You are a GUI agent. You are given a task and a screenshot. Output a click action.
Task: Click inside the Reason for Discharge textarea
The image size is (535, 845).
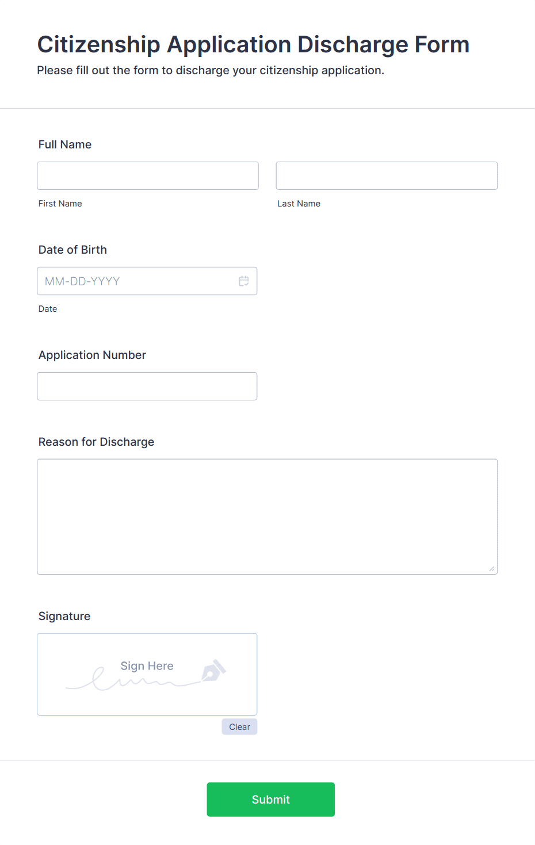[x=267, y=517]
